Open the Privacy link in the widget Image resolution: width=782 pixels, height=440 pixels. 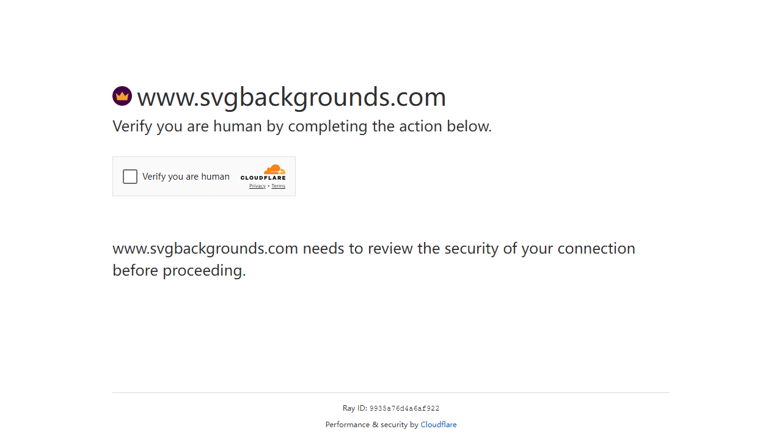257,186
